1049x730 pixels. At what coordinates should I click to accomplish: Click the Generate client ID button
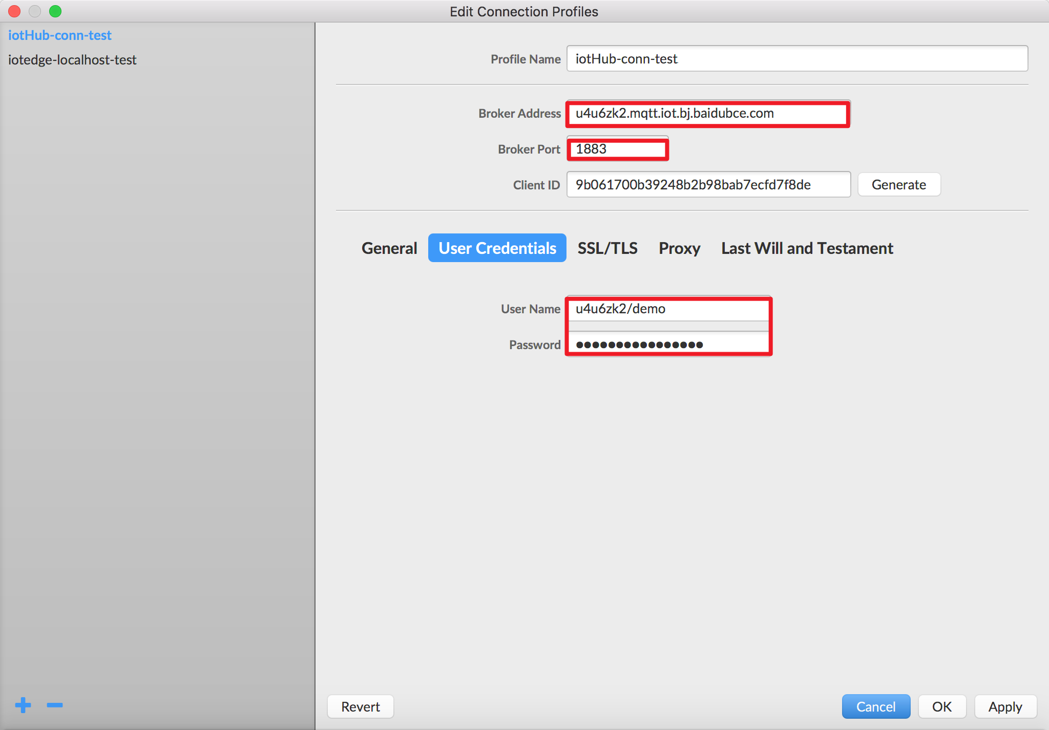[899, 185]
